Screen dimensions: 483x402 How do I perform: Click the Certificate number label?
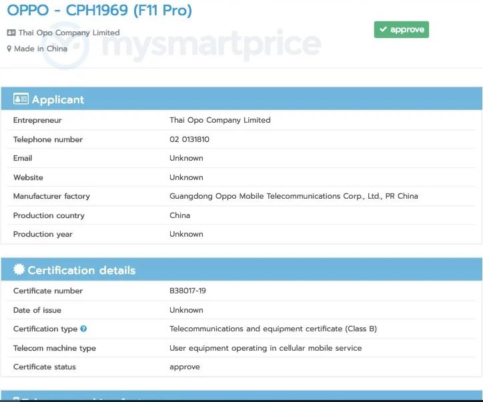pyautogui.click(x=48, y=291)
